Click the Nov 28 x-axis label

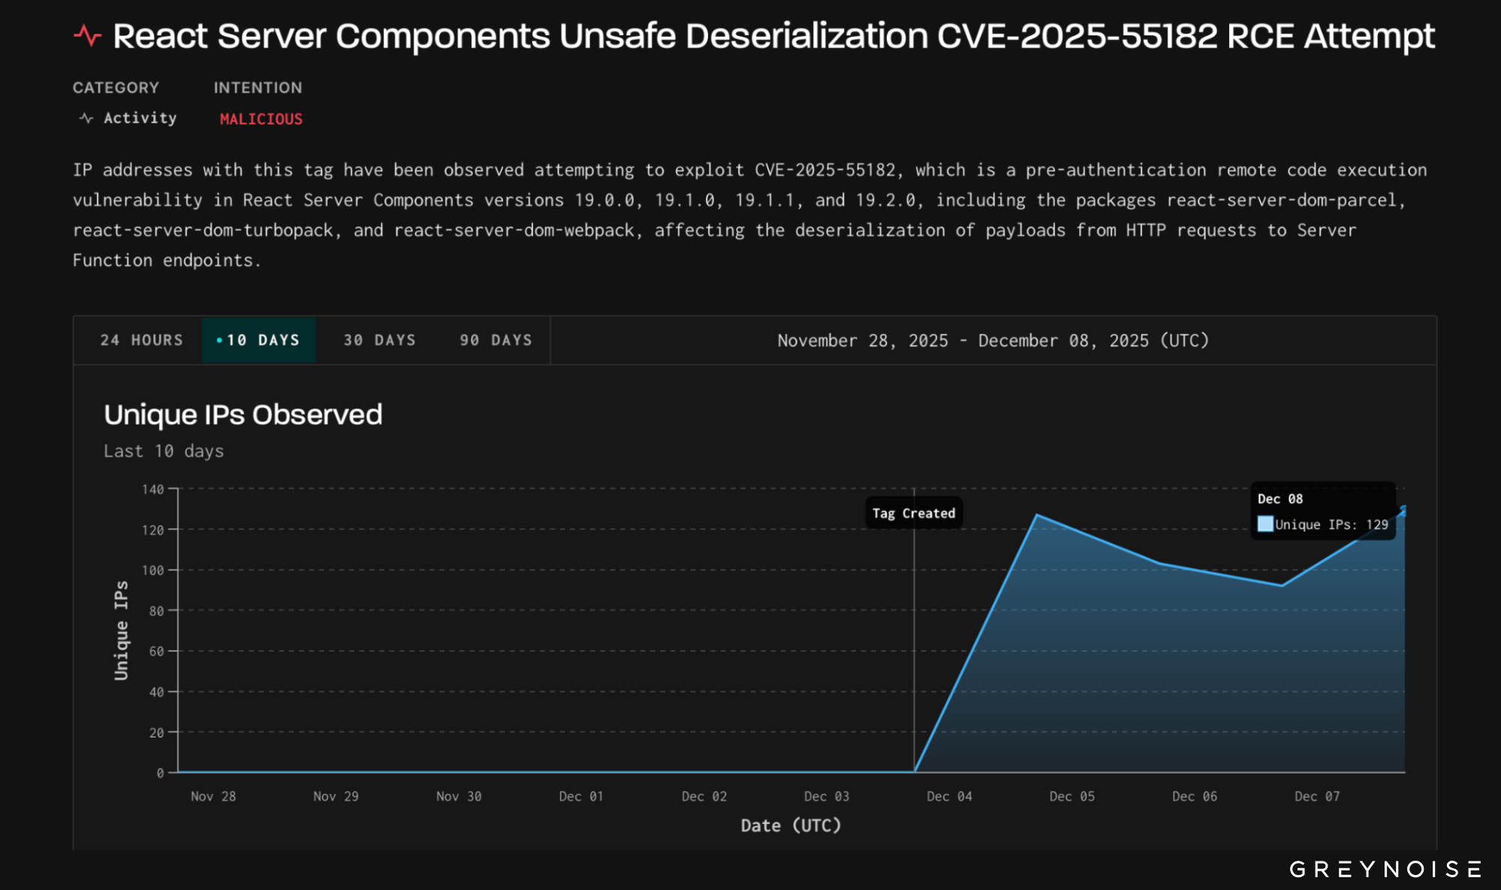point(213,796)
